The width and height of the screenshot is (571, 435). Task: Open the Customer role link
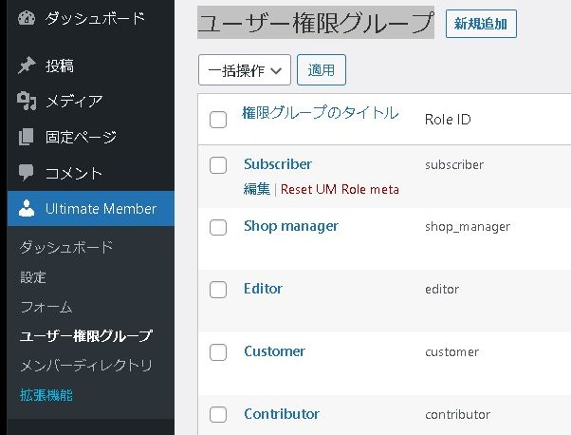pyautogui.click(x=274, y=351)
